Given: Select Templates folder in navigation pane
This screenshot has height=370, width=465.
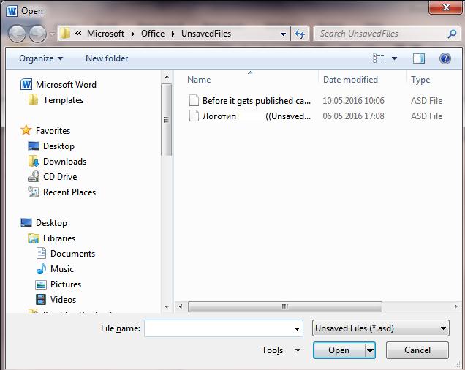Looking at the screenshot, I should click(63, 100).
